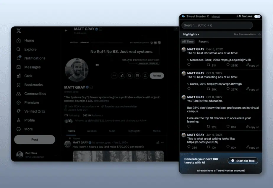273x188 pixels.
Task: Click the Post button in sidebar
Action: [x=35, y=140]
